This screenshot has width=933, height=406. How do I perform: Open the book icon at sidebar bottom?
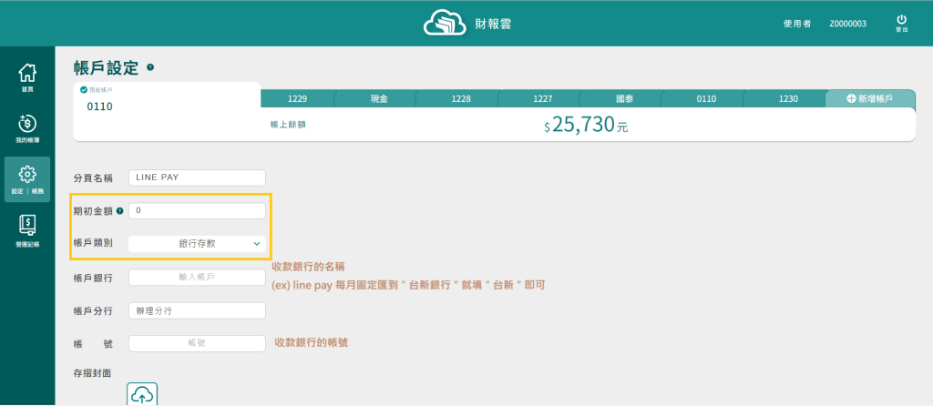point(27,228)
